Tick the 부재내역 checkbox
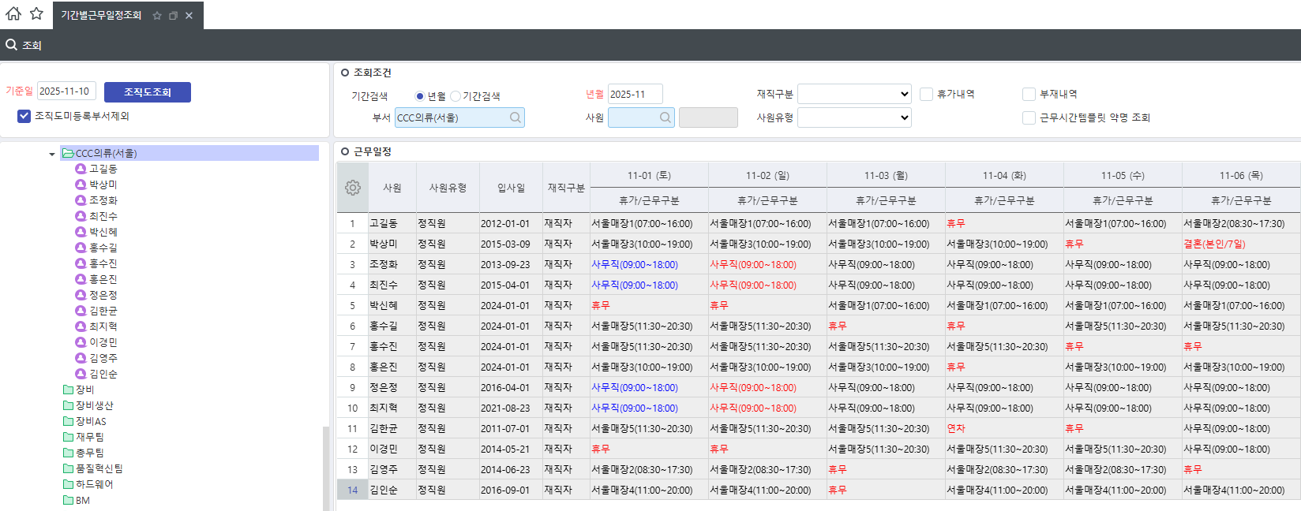1301x511 pixels. (x=1029, y=94)
